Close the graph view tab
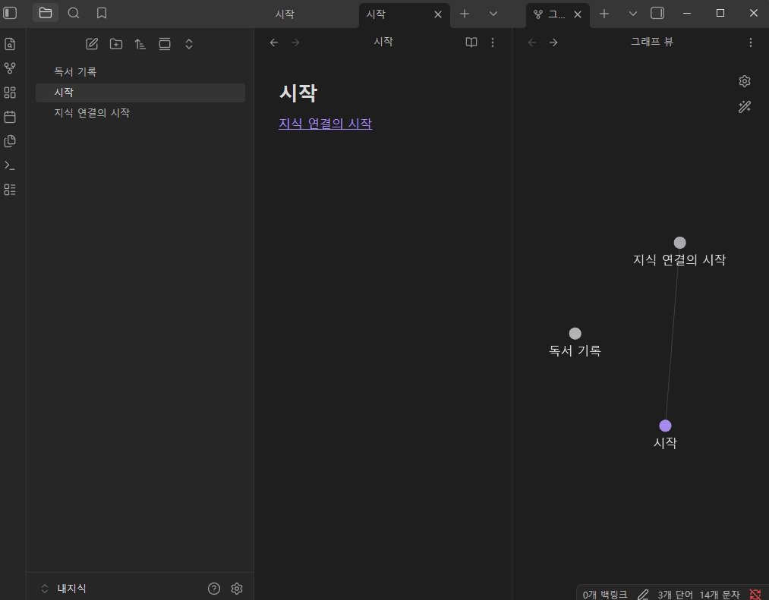Screen dimensions: 769x600 [578, 14]
